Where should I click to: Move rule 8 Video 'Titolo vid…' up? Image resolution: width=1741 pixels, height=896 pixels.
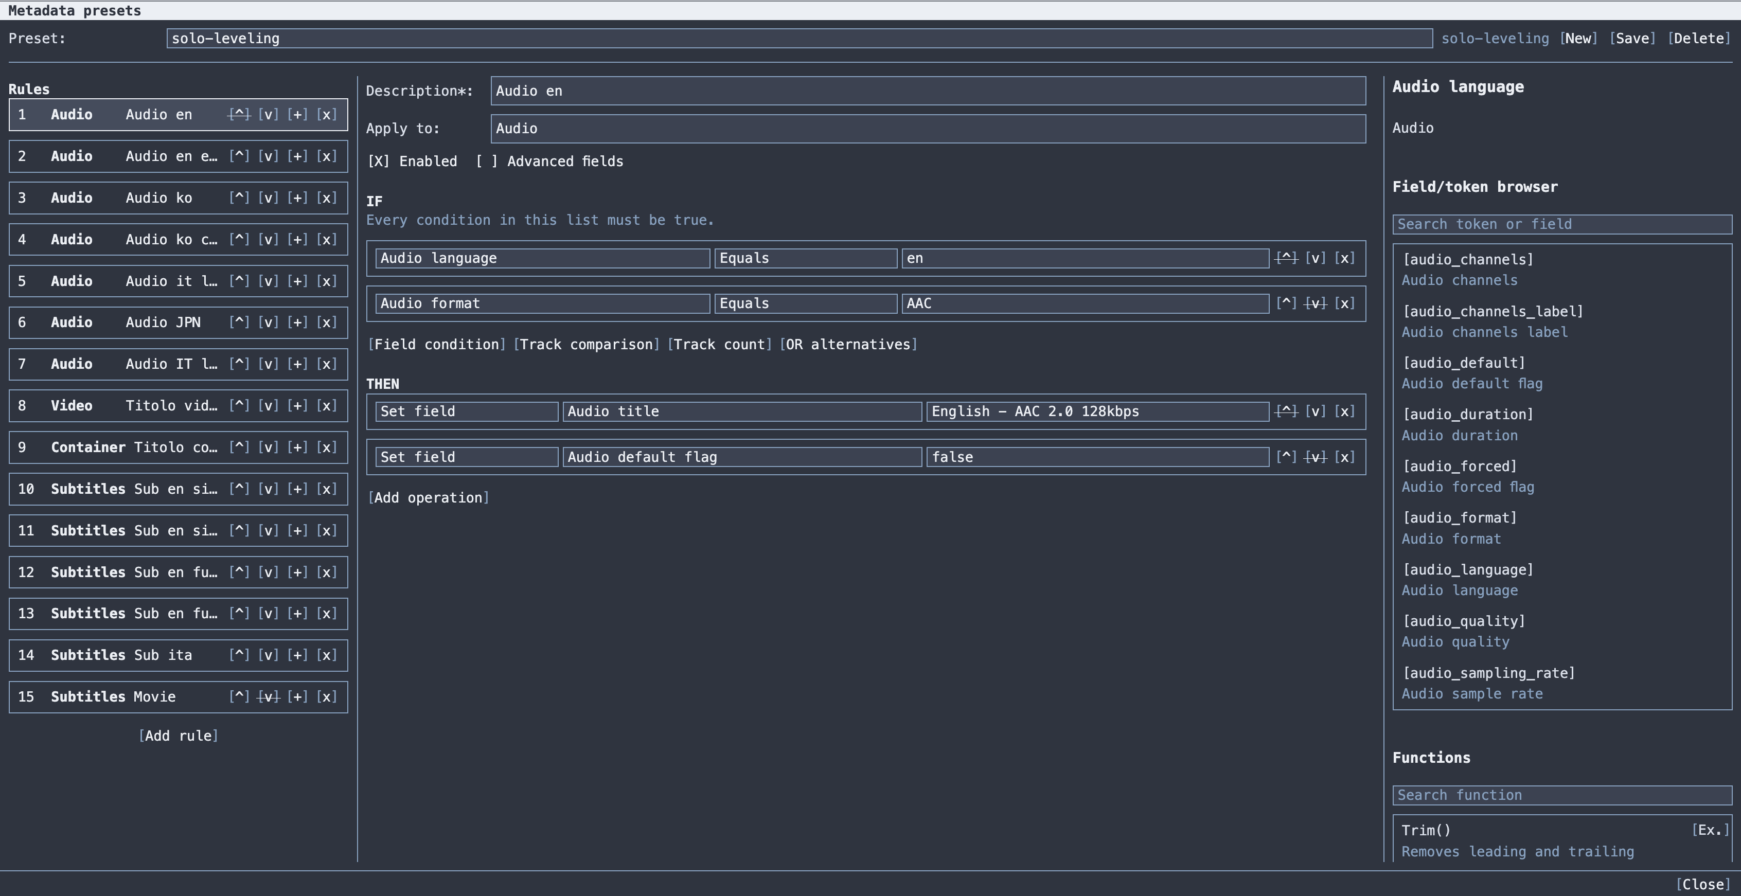click(239, 405)
